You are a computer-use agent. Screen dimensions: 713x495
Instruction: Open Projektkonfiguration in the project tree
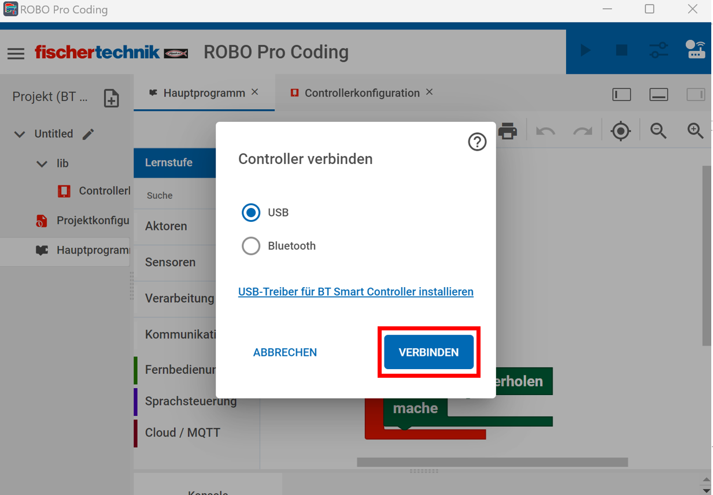click(x=82, y=221)
